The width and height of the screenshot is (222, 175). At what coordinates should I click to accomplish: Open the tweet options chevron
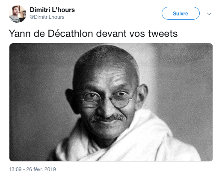tap(209, 14)
